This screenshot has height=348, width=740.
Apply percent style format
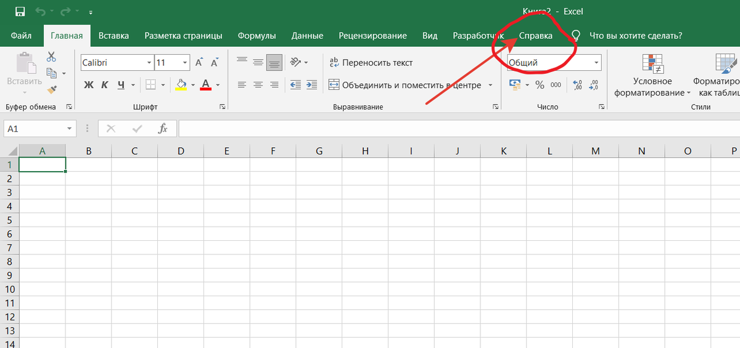pyautogui.click(x=540, y=84)
